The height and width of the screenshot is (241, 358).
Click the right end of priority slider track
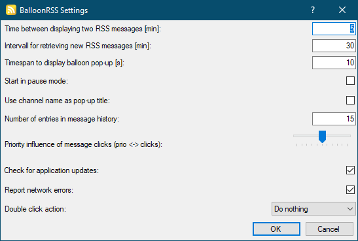349,136
